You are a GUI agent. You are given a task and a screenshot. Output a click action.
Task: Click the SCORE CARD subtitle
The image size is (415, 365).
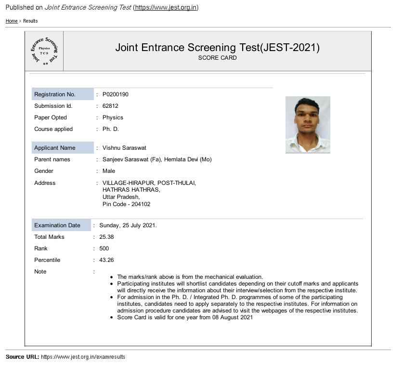(x=217, y=58)
